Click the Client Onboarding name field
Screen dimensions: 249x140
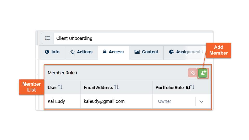click(x=130, y=38)
